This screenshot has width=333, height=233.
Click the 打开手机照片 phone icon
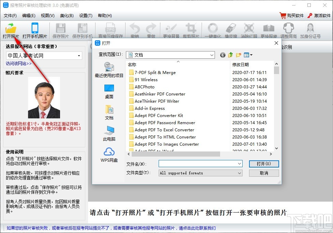[35, 28]
